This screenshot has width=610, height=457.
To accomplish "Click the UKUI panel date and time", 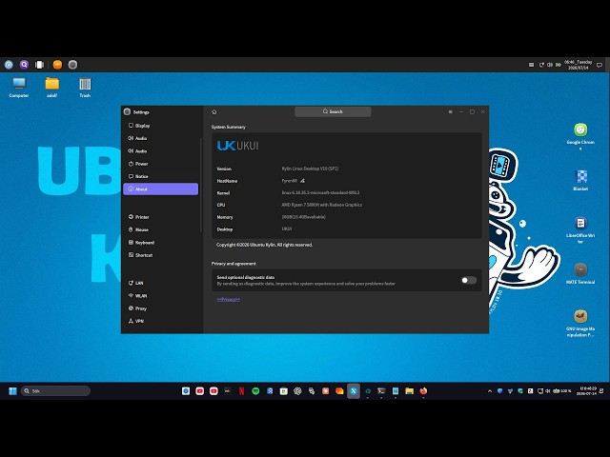I will 579,65.
